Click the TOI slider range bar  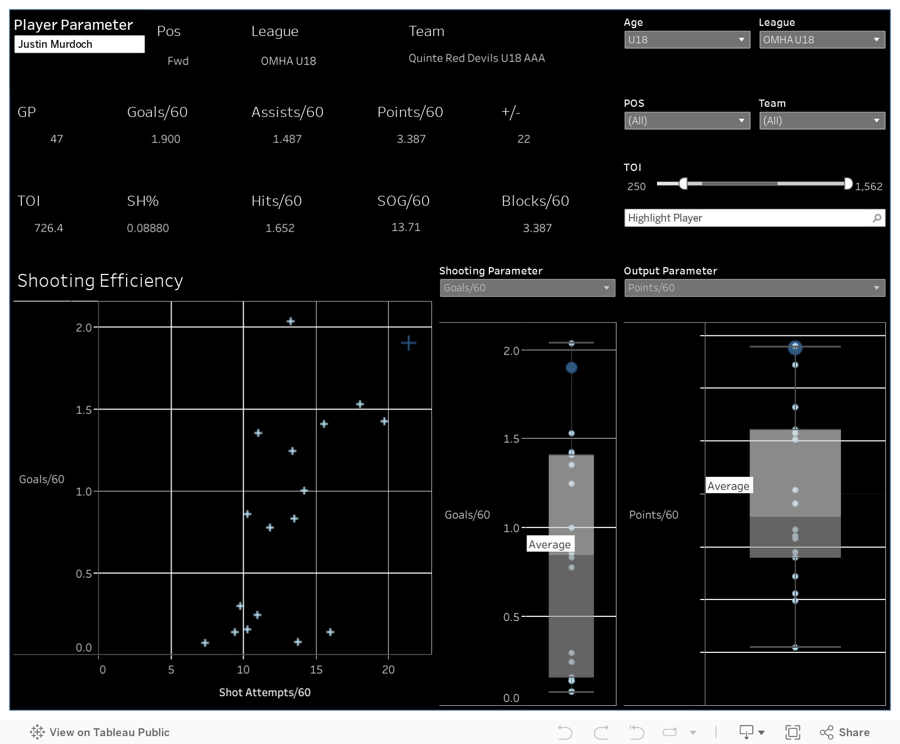766,183
